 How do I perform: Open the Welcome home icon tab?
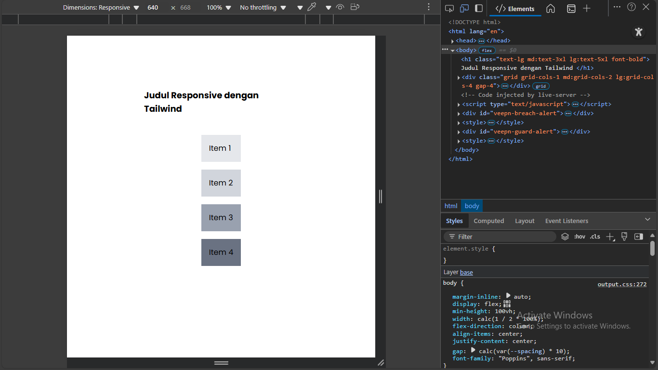coord(551,8)
